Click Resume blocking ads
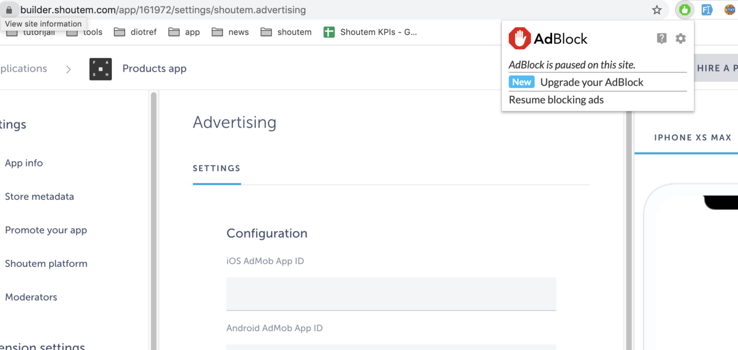 pyautogui.click(x=556, y=100)
